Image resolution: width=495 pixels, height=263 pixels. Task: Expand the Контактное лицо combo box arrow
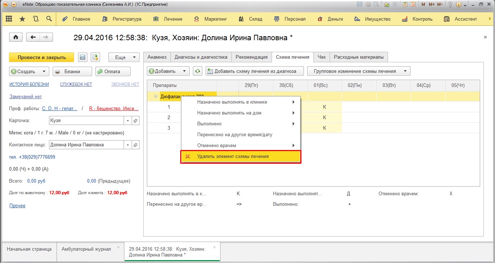128,145
